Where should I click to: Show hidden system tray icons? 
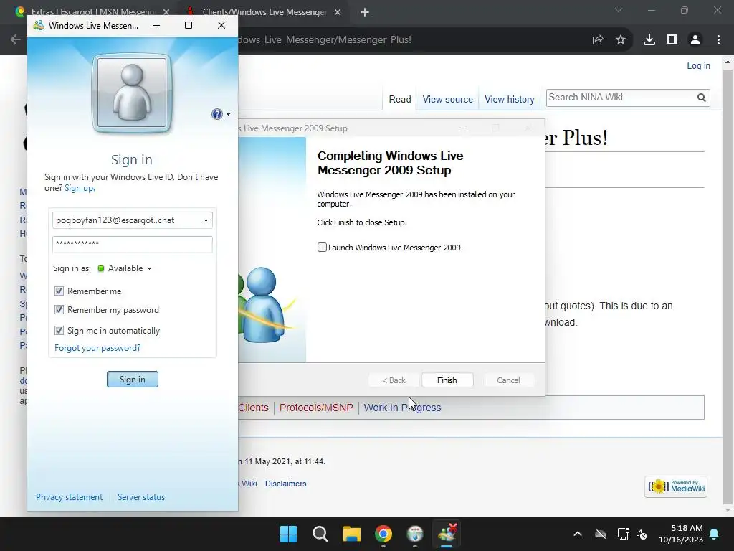[x=578, y=534]
